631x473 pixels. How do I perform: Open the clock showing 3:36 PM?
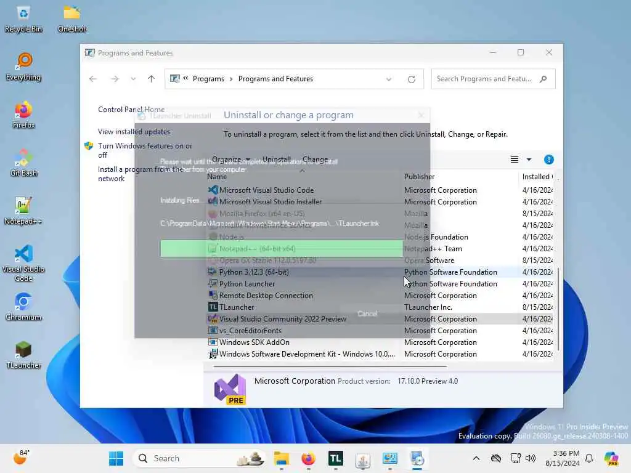pos(563,458)
